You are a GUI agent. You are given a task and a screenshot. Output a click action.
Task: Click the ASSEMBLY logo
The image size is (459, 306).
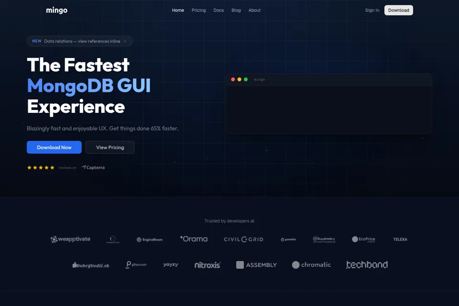pyautogui.click(x=256, y=265)
